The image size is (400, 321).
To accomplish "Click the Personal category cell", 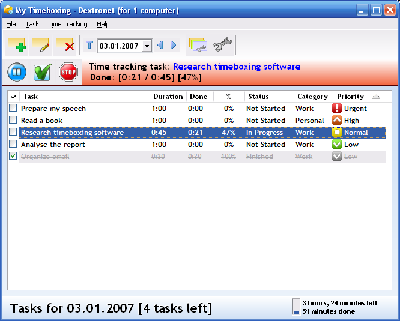I will point(309,121).
